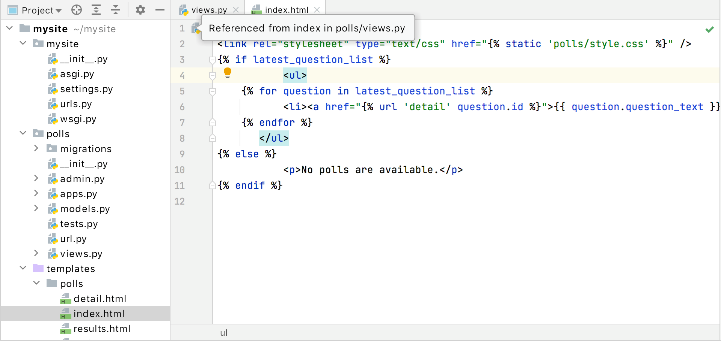
Task: Open the Project tool window gear options
Action: click(x=140, y=10)
